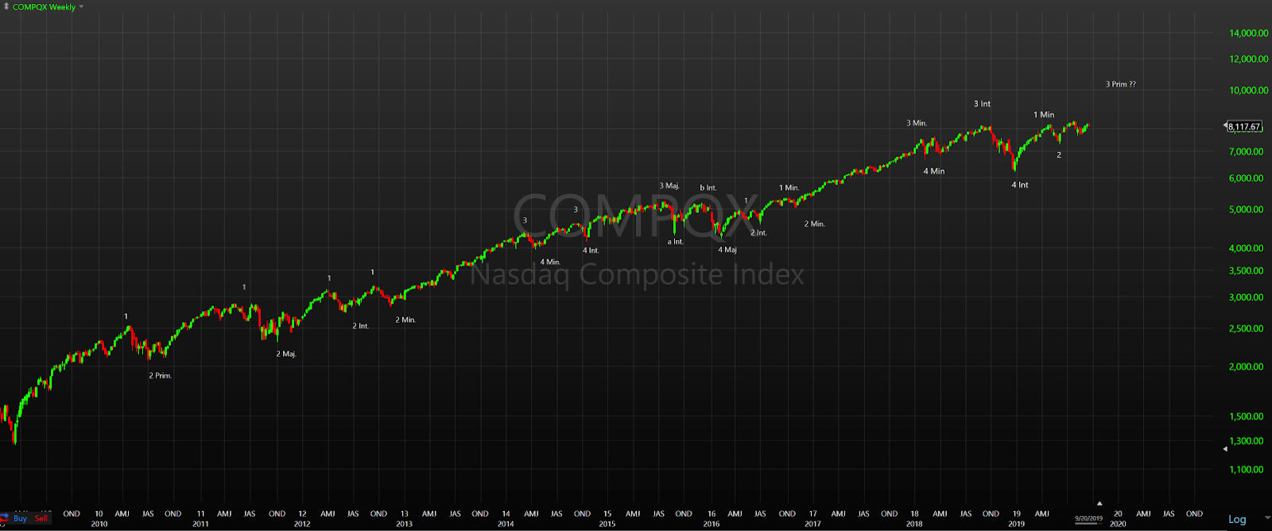Open the COMPQX Weekly dropdown arrow
This screenshot has height=531, width=1272.
[81, 7]
